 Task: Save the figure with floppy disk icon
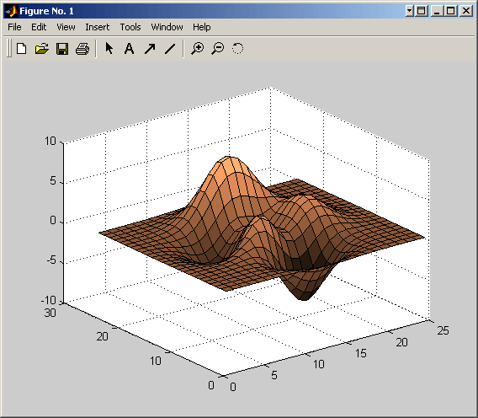coord(62,49)
